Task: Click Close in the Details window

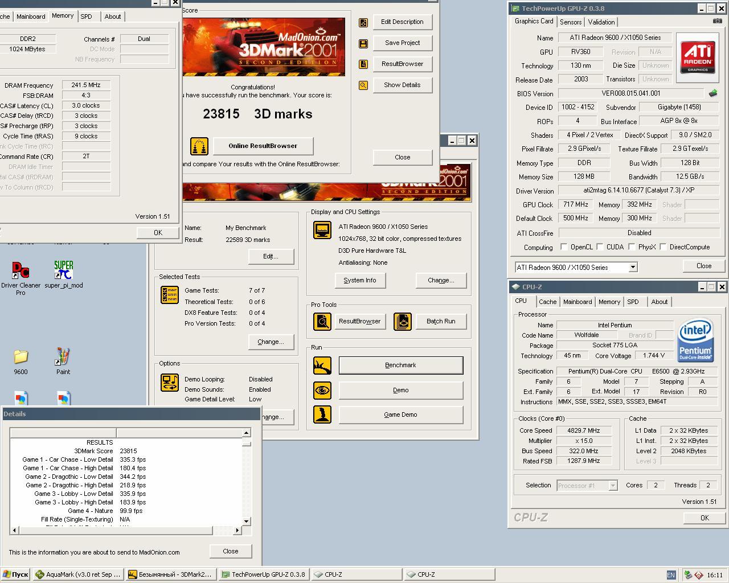Action: pos(231,551)
